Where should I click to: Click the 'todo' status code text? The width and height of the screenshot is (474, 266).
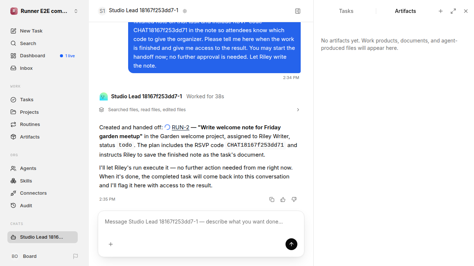(x=125, y=145)
